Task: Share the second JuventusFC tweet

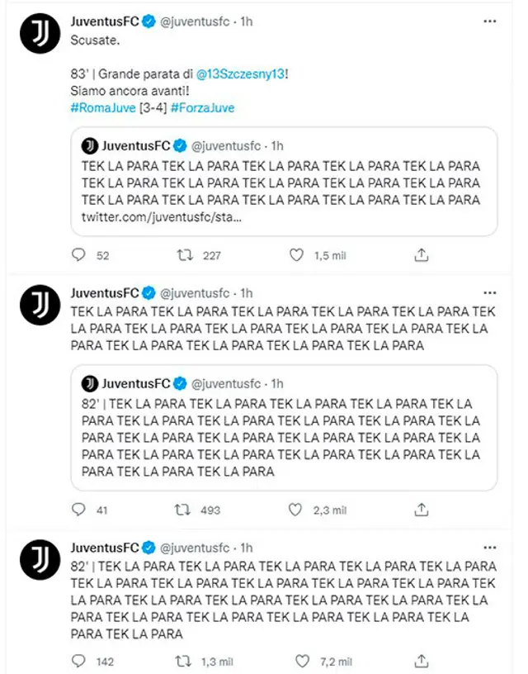Action: (421, 510)
